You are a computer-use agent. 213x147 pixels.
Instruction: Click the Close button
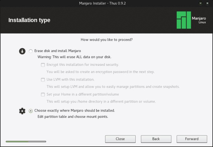120,139
